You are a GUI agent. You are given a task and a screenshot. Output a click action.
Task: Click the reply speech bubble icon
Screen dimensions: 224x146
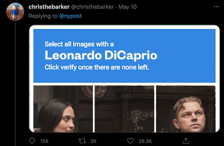tap(32, 141)
